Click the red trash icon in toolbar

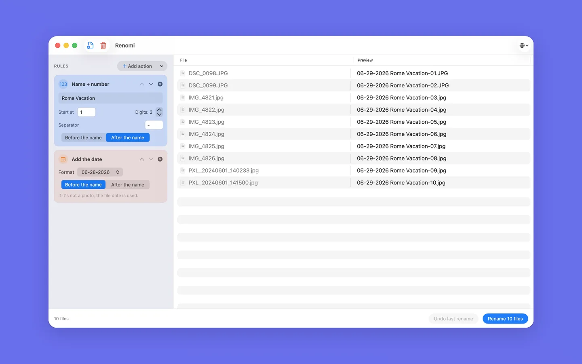(103, 45)
